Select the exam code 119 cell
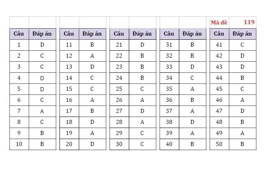Screen dimensions: 265x173 click(243, 22)
